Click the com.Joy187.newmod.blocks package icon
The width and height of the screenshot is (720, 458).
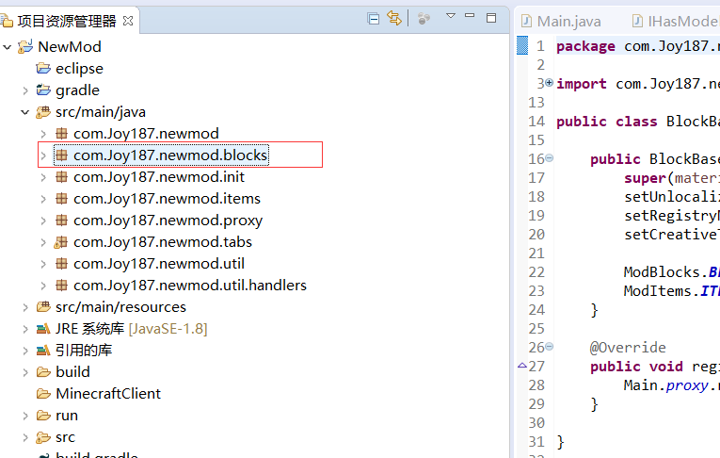pos(61,155)
